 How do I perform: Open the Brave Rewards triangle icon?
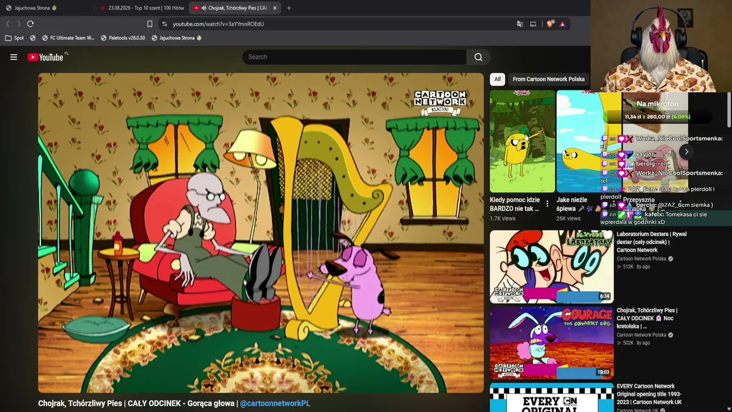point(562,24)
